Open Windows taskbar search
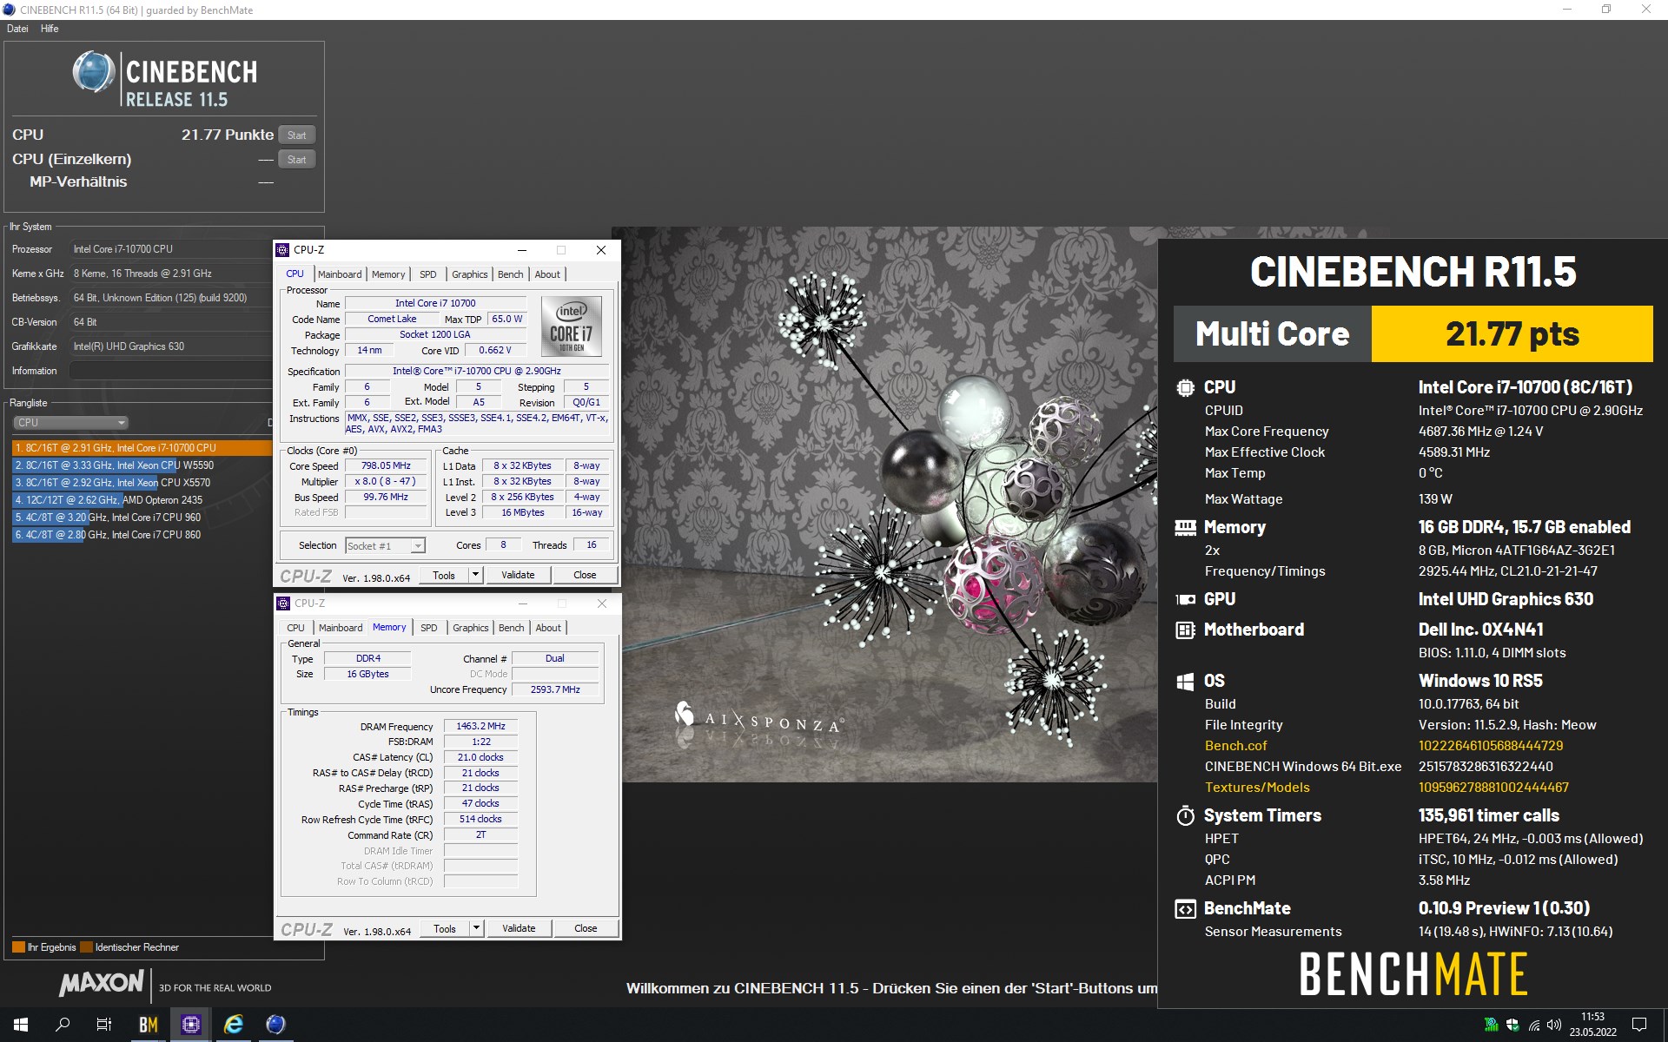 point(63,1025)
